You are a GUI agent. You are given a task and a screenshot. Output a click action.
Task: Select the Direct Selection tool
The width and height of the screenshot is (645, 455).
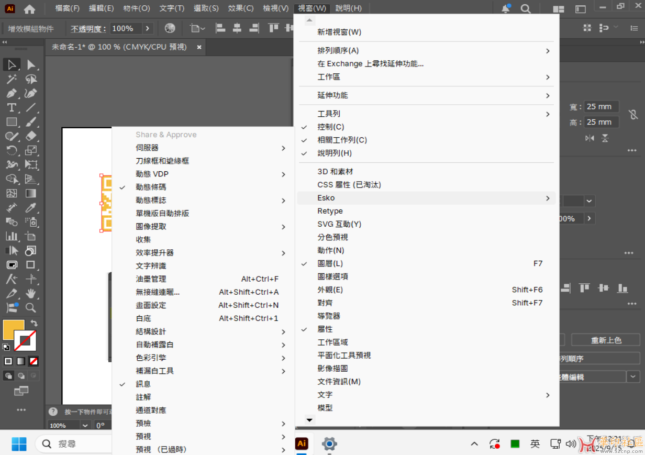31,65
